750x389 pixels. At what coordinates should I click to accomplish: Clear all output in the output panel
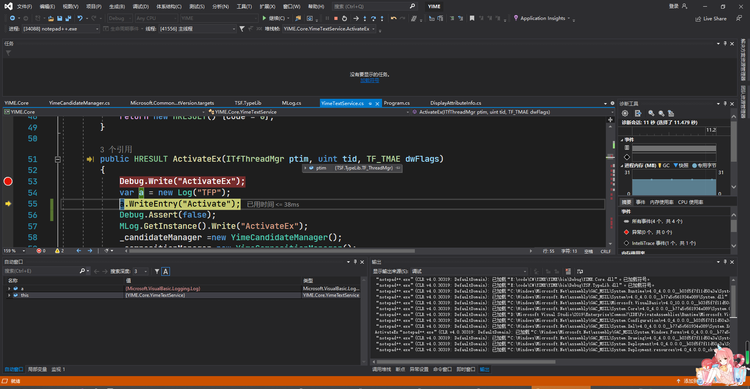point(568,271)
